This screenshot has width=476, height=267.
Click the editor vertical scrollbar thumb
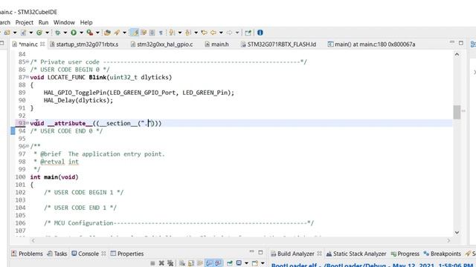click(x=457, y=112)
